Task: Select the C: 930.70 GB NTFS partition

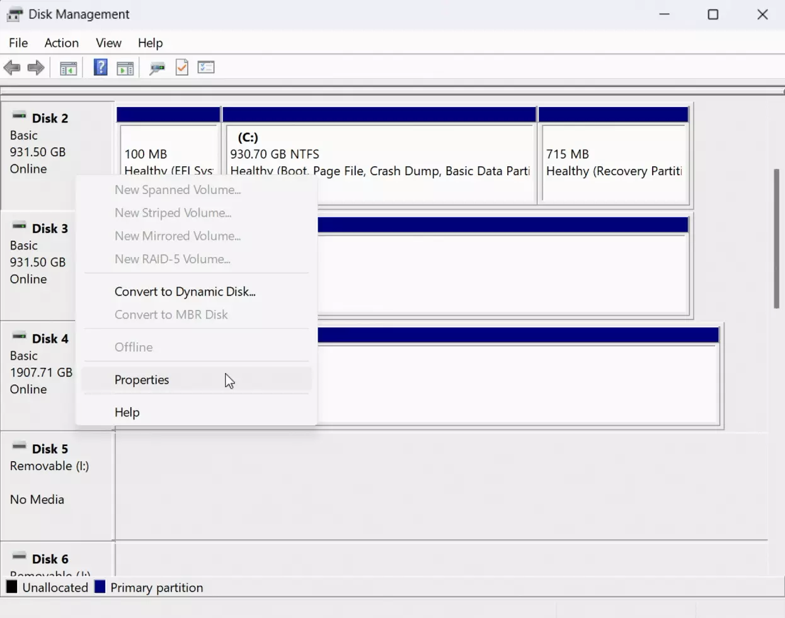Action: coord(379,154)
